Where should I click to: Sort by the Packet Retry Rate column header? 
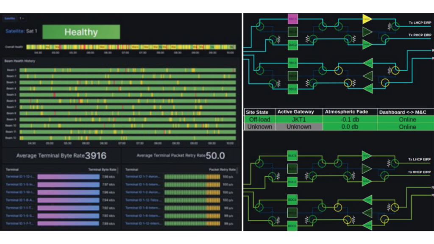(222, 169)
